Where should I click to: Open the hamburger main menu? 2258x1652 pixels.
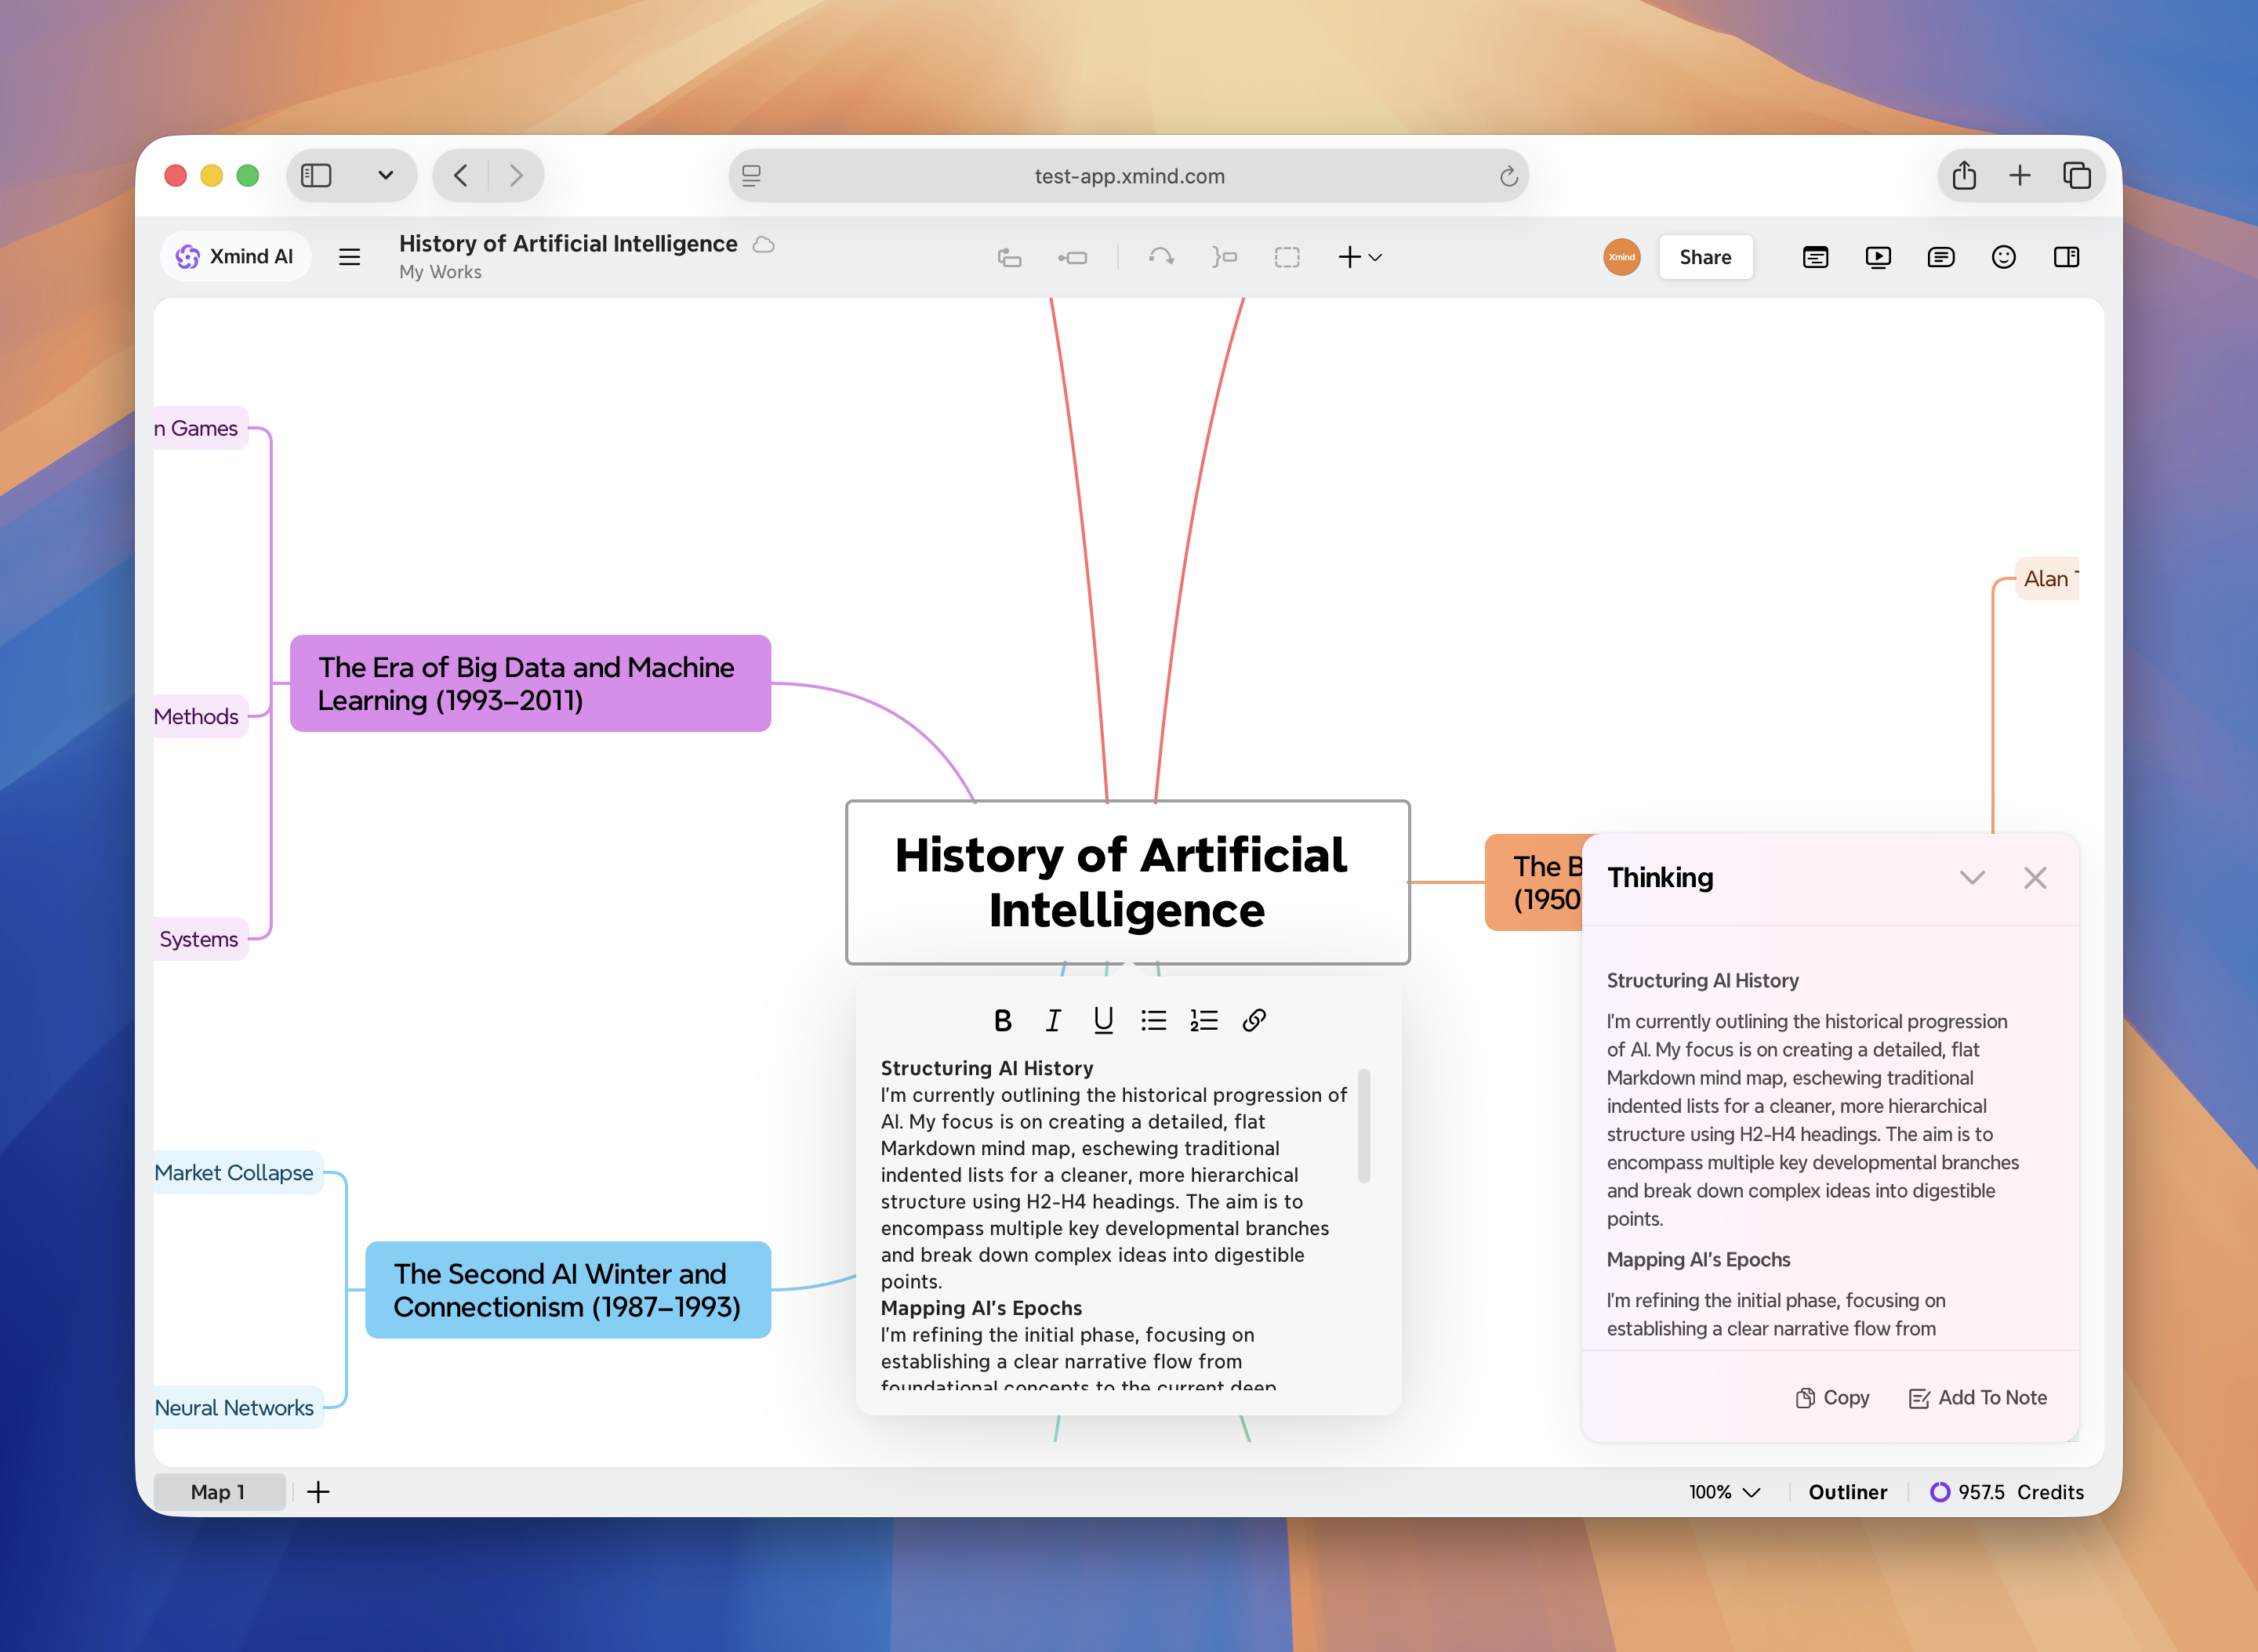click(x=349, y=257)
